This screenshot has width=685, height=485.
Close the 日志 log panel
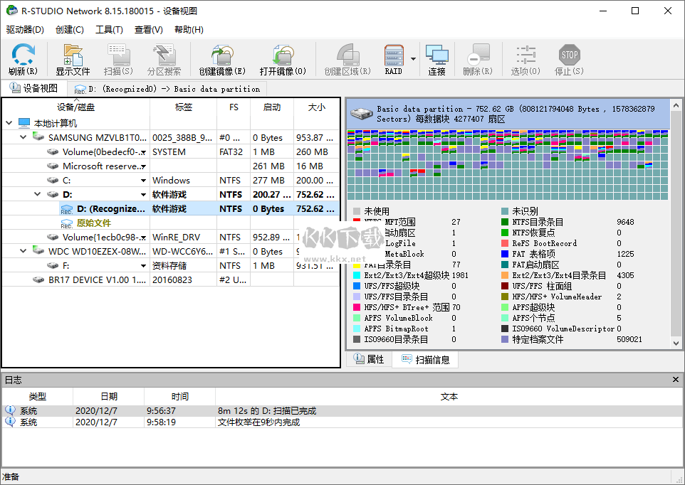[x=675, y=379]
